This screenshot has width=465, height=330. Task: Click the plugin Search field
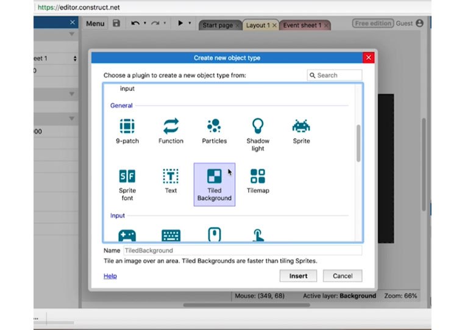click(335, 76)
